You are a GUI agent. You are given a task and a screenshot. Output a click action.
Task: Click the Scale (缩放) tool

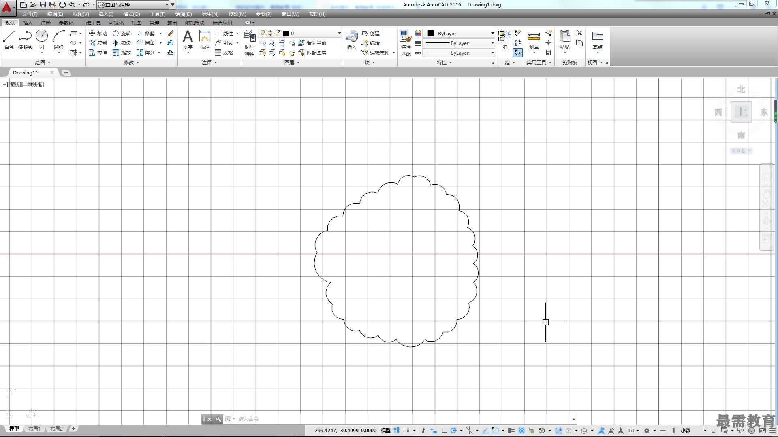pyautogui.click(x=122, y=53)
